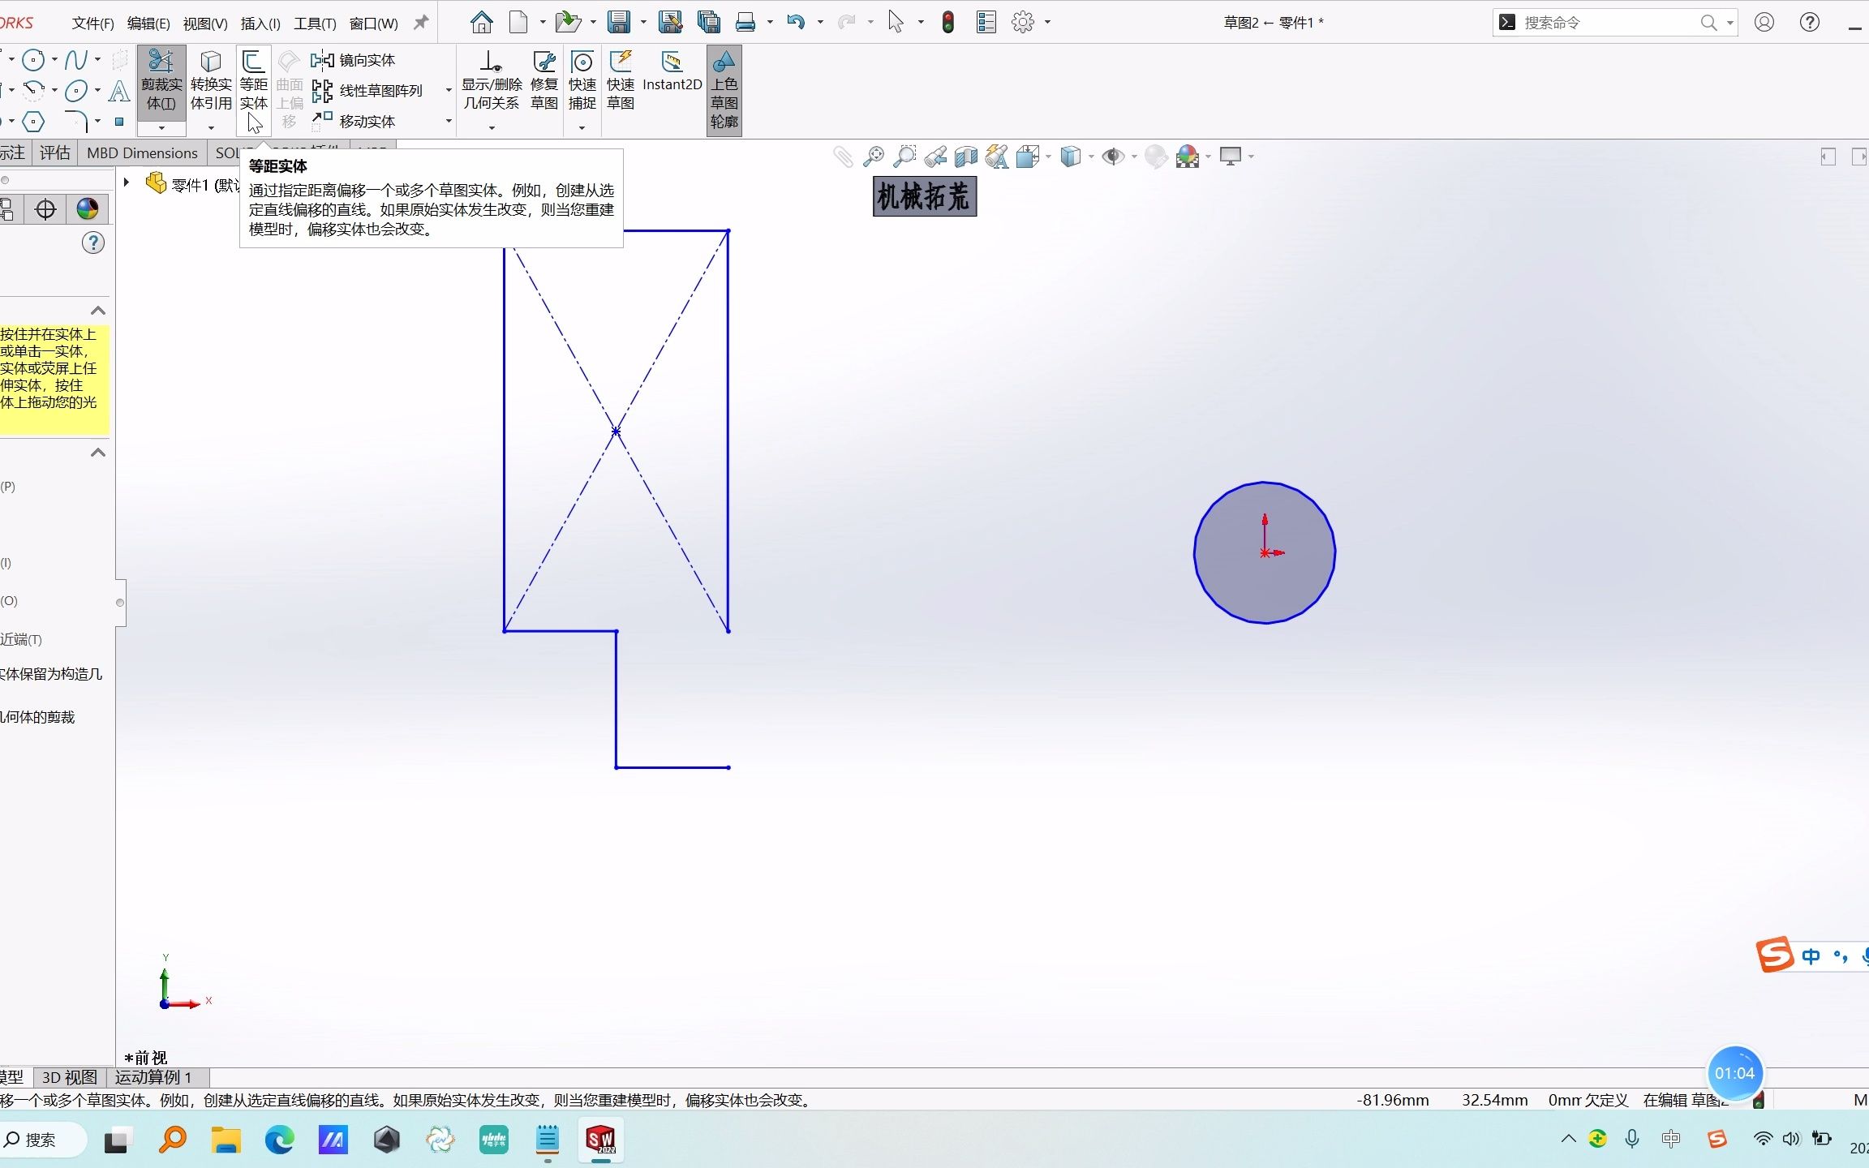Click the MBD Dimensions ribbon tab
This screenshot has height=1168, width=1869.
pyautogui.click(x=142, y=152)
